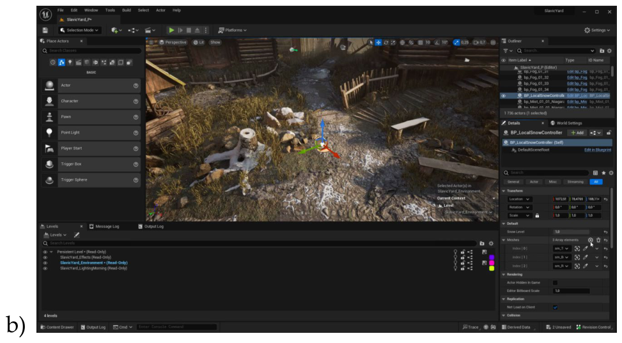Open the Window menu
This screenshot has height=343, width=622.
[x=91, y=10]
